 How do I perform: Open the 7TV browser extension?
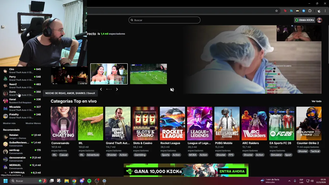pos(291,11)
